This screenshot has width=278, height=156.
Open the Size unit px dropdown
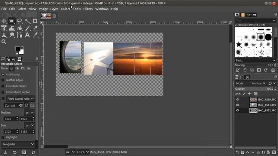(29, 125)
